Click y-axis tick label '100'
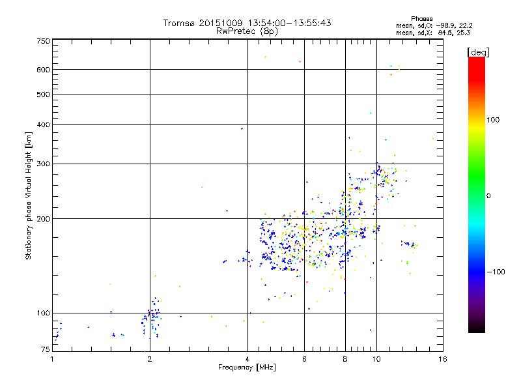The image size is (521, 391). [x=43, y=313]
